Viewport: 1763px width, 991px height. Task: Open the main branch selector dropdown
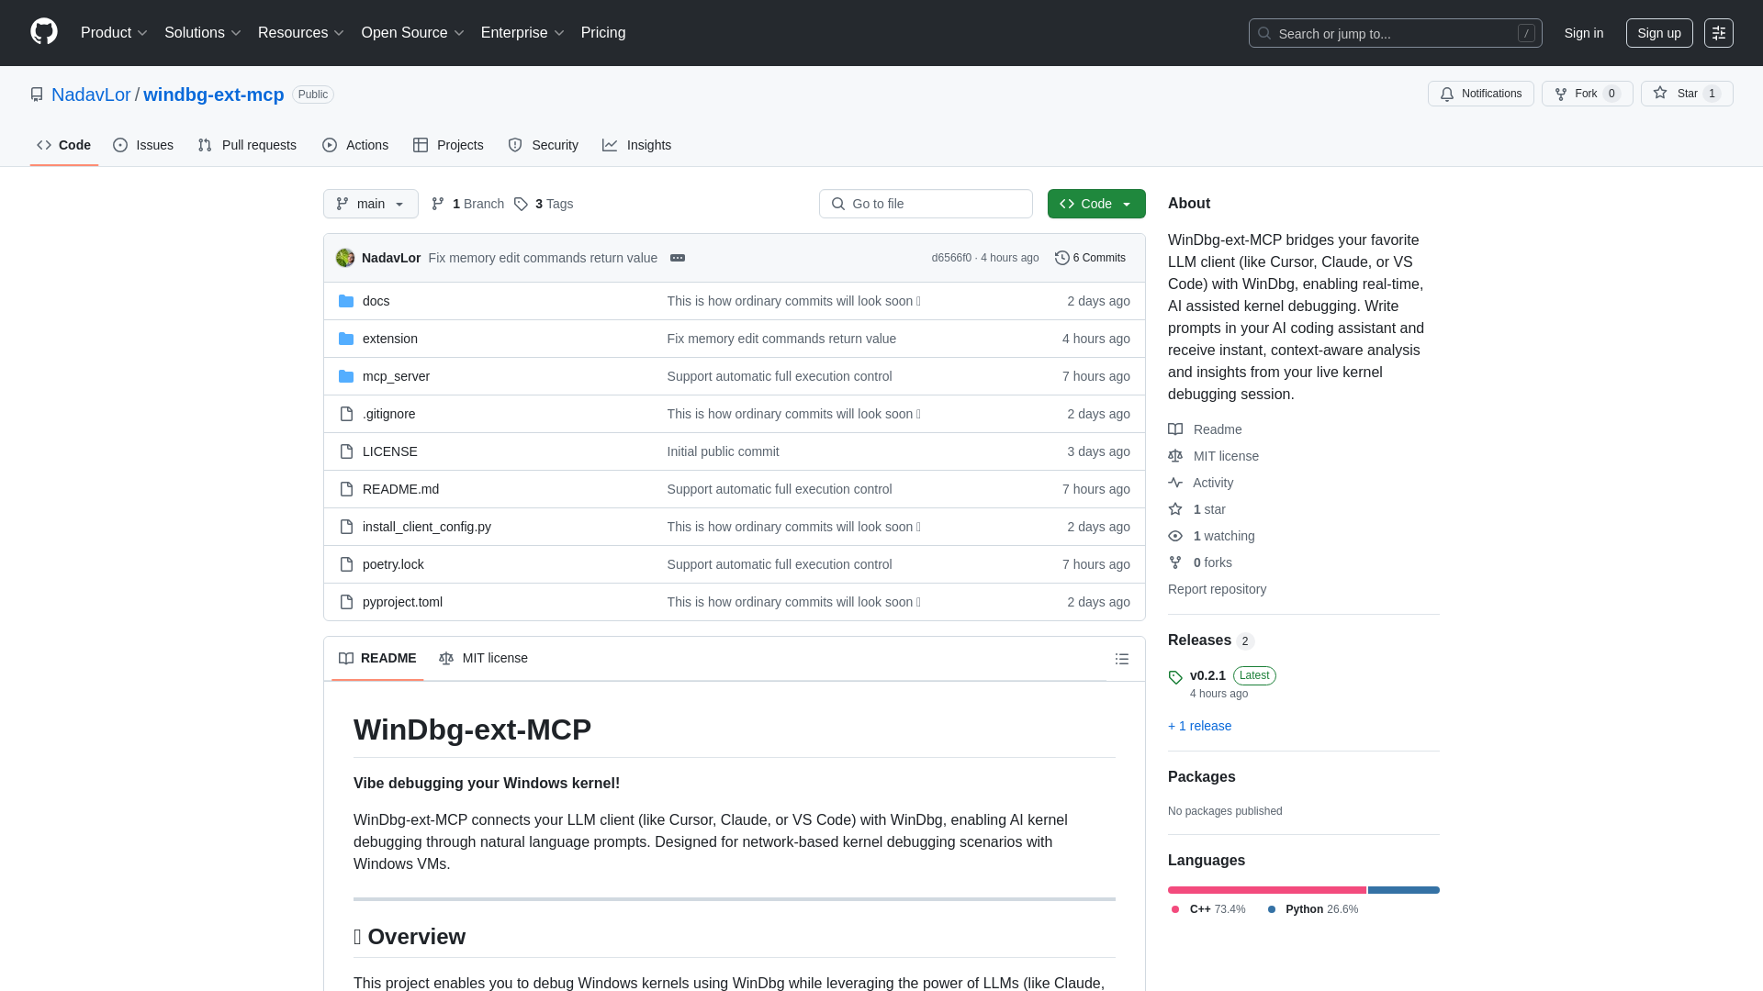(x=371, y=204)
